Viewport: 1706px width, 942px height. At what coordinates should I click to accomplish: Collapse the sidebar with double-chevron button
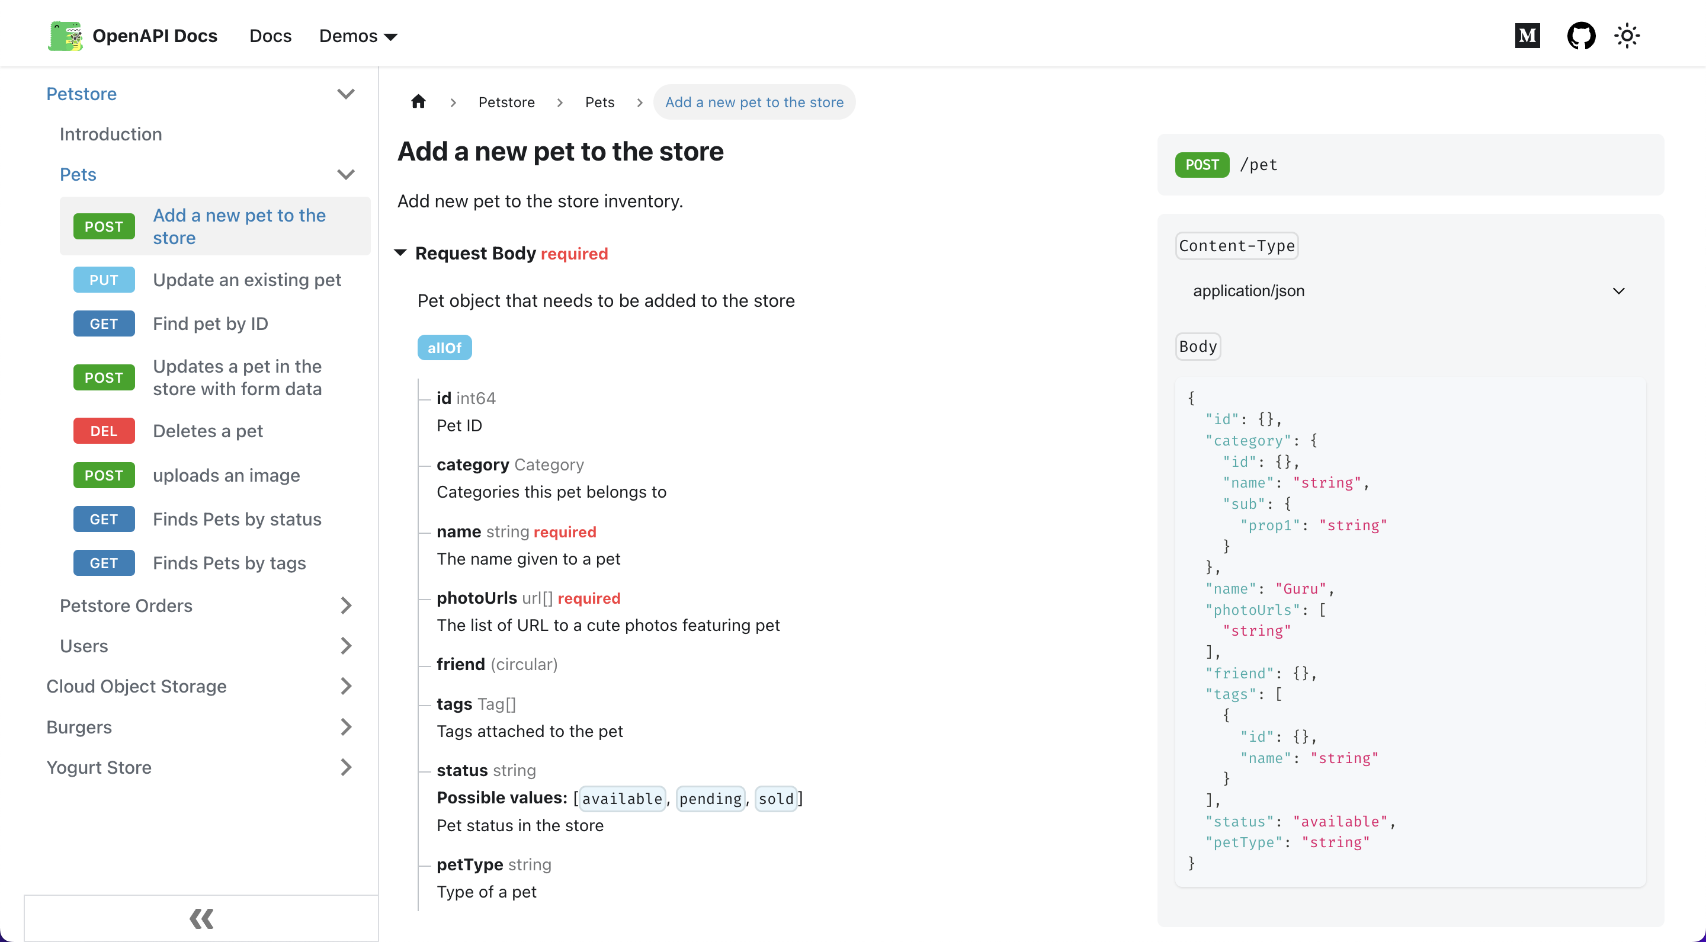click(201, 918)
